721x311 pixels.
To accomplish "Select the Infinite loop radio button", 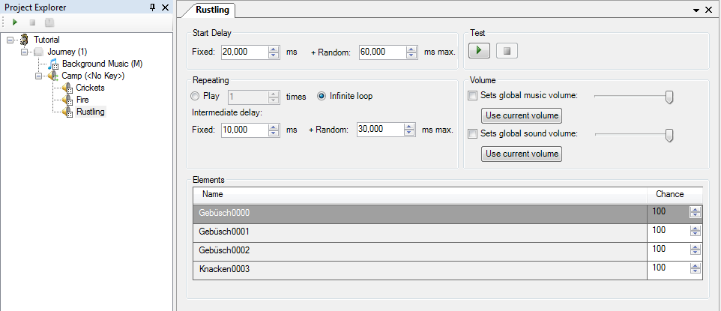I will point(322,96).
